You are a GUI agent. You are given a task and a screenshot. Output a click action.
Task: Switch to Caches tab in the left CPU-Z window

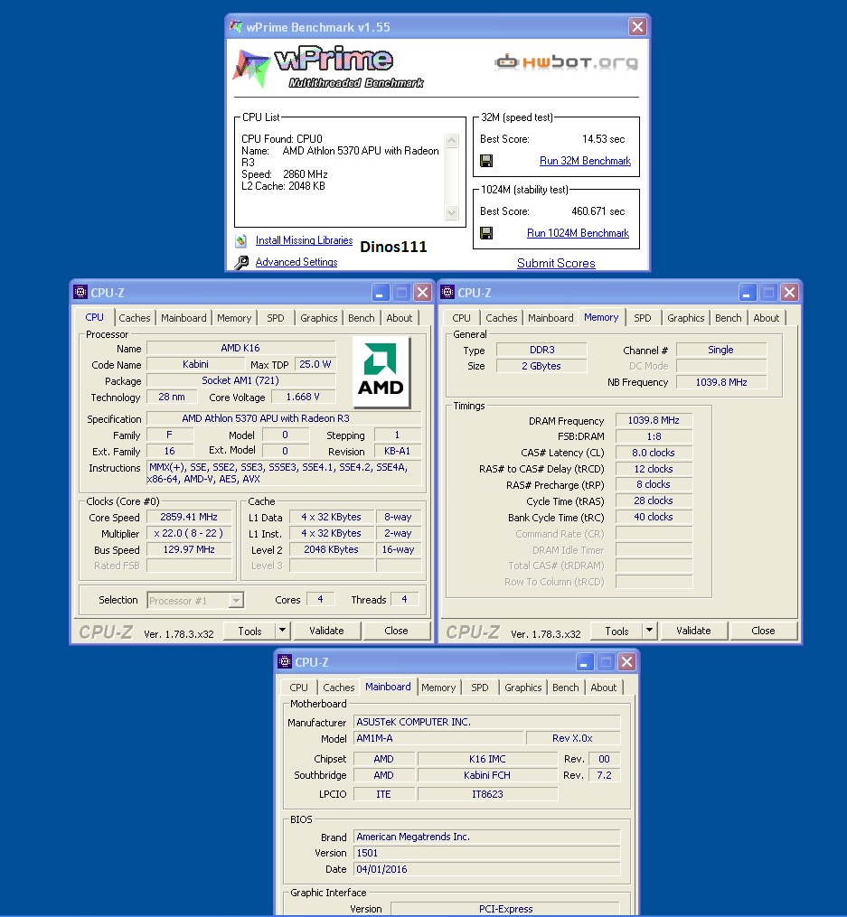pos(135,318)
